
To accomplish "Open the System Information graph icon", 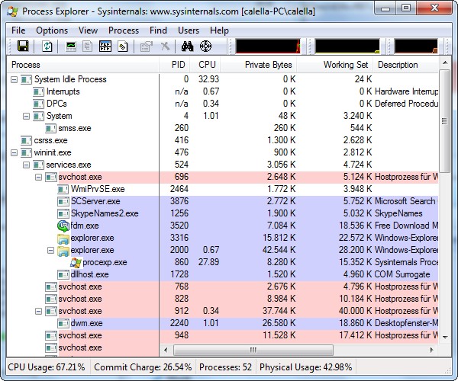I will click(71, 46).
